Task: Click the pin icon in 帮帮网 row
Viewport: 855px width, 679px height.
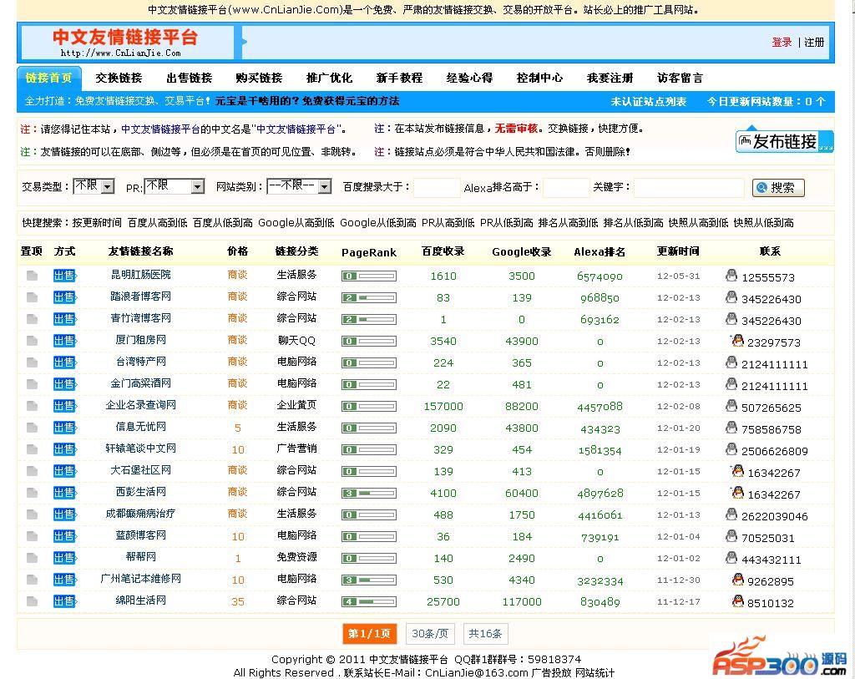Action: 32,558
